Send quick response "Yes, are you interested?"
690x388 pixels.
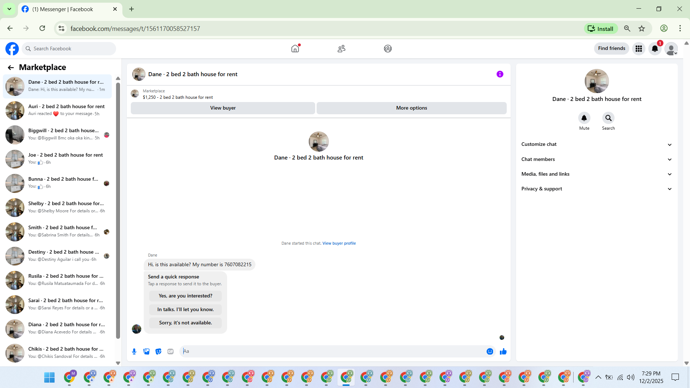[185, 296]
